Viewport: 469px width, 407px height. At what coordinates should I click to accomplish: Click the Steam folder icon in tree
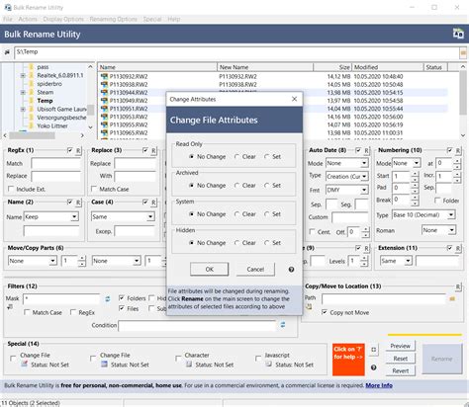(32, 92)
